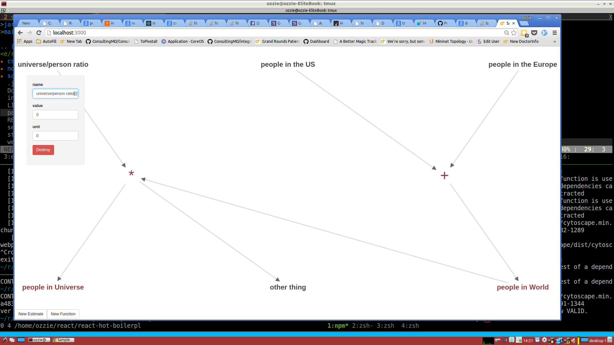The image size is (614, 345).
Task: Click the page zoom magnifier icon
Action: pyautogui.click(x=506, y=33)
